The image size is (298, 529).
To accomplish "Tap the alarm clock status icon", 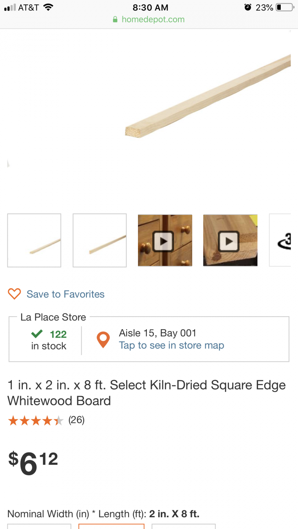I will point(248,7).
